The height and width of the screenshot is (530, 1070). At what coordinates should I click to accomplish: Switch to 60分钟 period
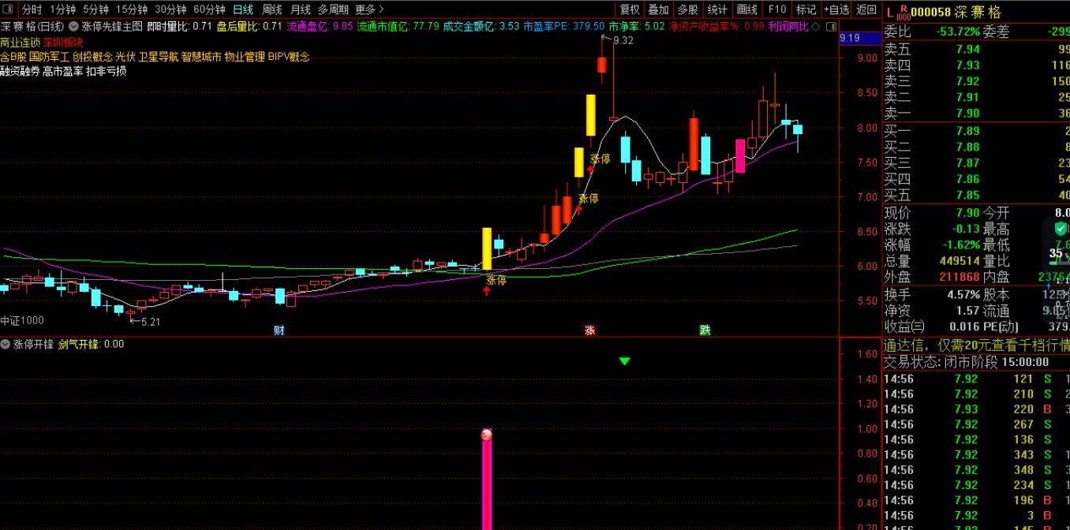[209, 9]
